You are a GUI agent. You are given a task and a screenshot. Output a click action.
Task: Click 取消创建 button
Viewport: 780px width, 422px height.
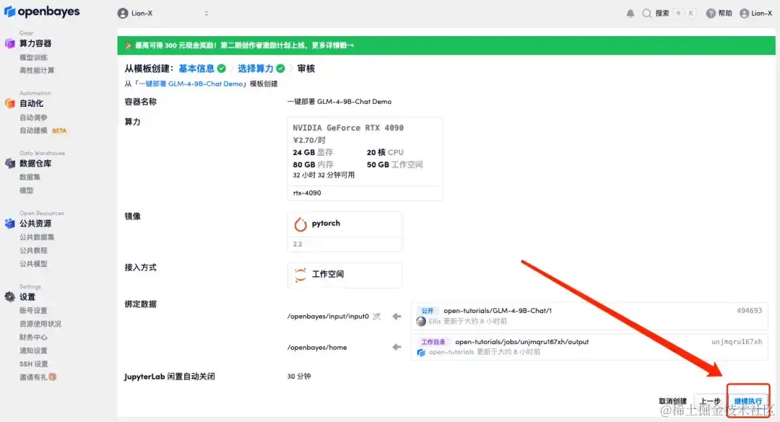[672, 401]
